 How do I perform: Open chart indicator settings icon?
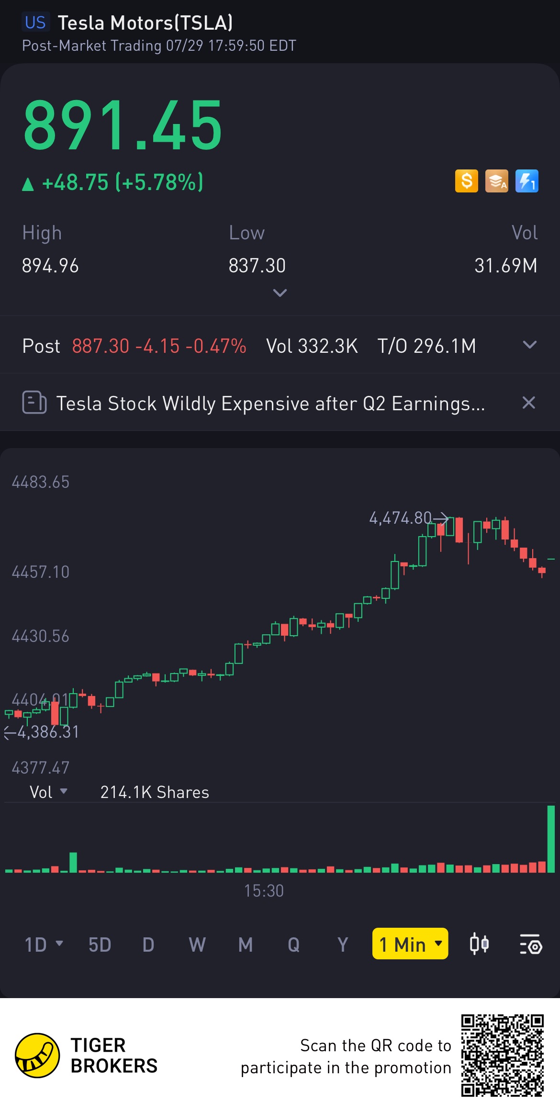click(530, 944)
